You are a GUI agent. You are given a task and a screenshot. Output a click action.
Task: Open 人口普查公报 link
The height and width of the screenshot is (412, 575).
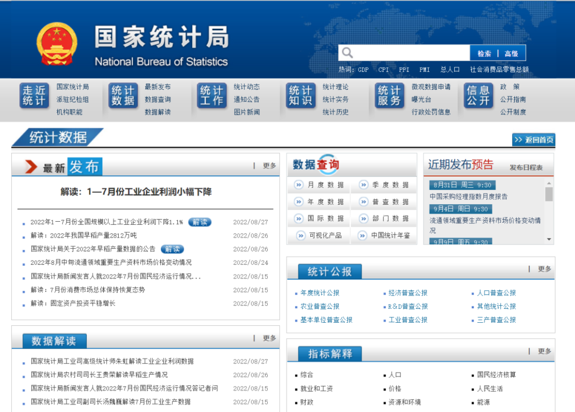[497, 292]
